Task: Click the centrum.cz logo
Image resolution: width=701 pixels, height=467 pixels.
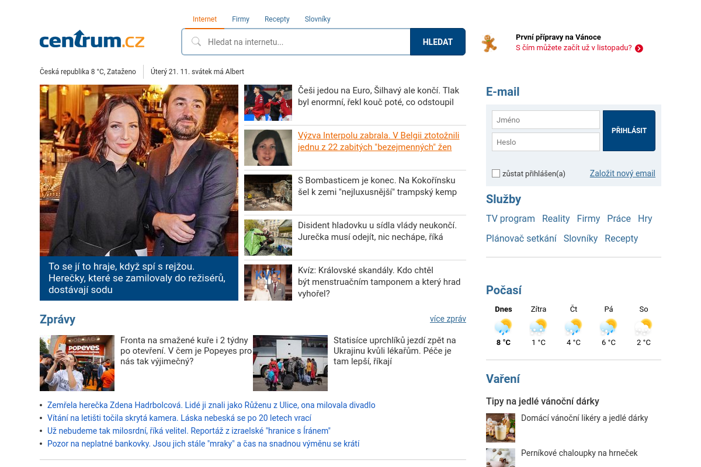Action: point(92,40)
